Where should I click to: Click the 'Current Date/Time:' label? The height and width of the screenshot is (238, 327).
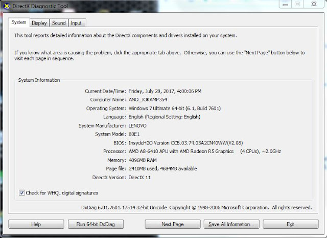pos(105,91)
